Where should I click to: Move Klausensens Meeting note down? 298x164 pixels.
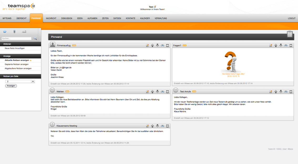click(x=157, y=126)
